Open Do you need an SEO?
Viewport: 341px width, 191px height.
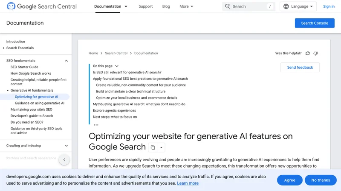27,122
